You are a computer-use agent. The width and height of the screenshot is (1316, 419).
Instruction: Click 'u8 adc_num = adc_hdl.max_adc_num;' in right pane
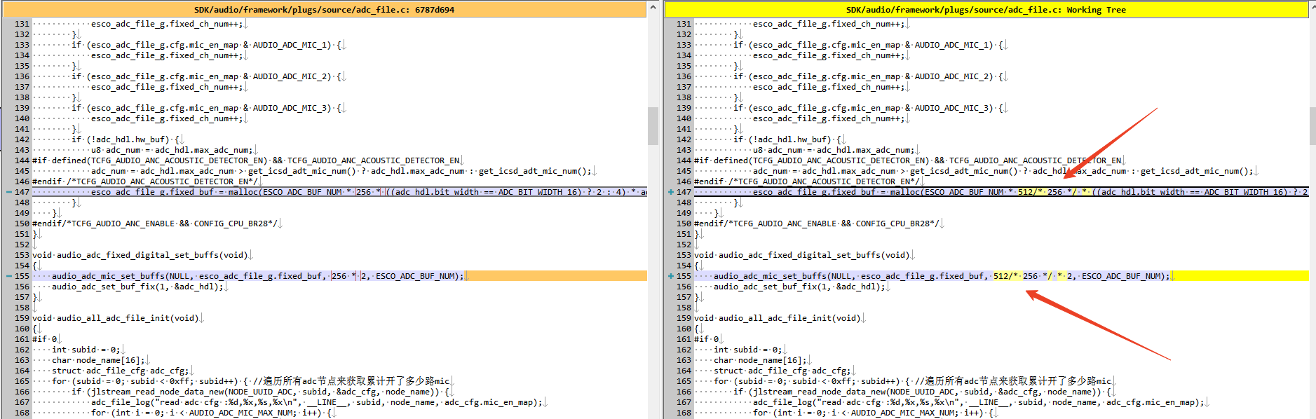click(x=834, y=150)
